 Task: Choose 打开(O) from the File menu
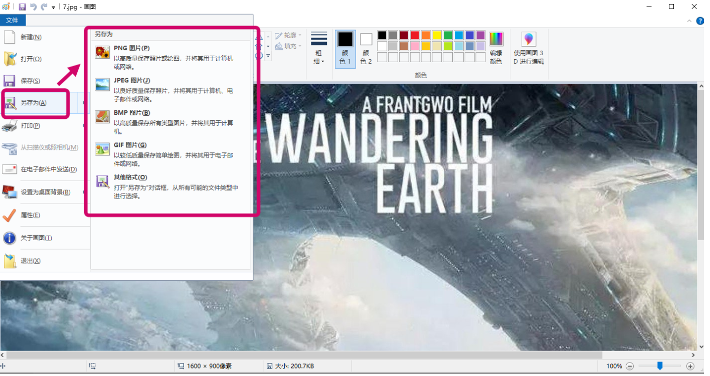45,59
